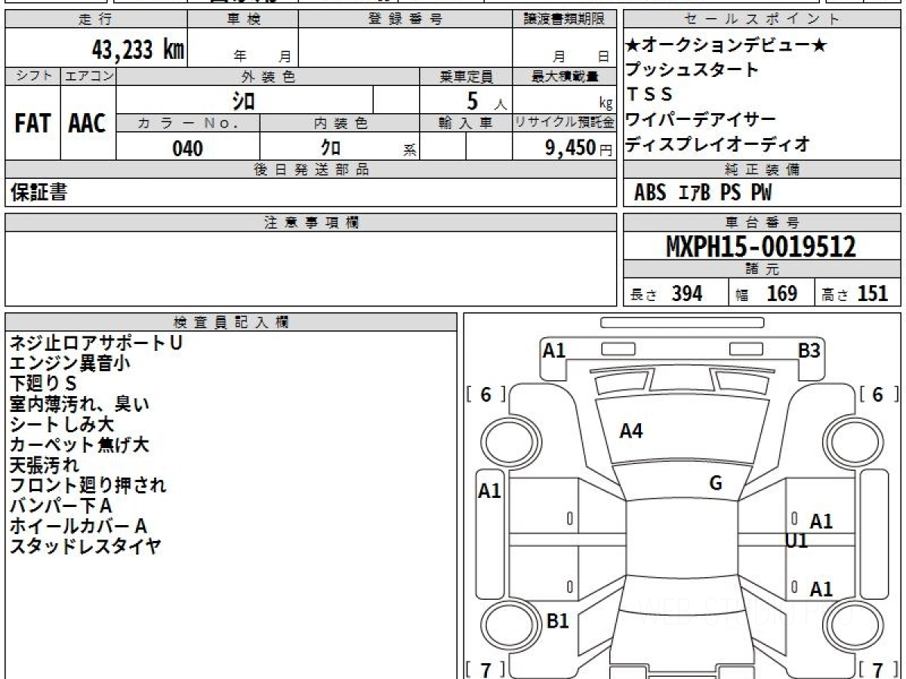The width and height of the screenshot is (906, 679).
Task: Select the color number 040
Action: (187, 148)
